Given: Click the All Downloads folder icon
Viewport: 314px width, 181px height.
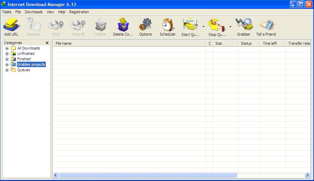Looking at the screenshot, I should click(x=14, y=48).
